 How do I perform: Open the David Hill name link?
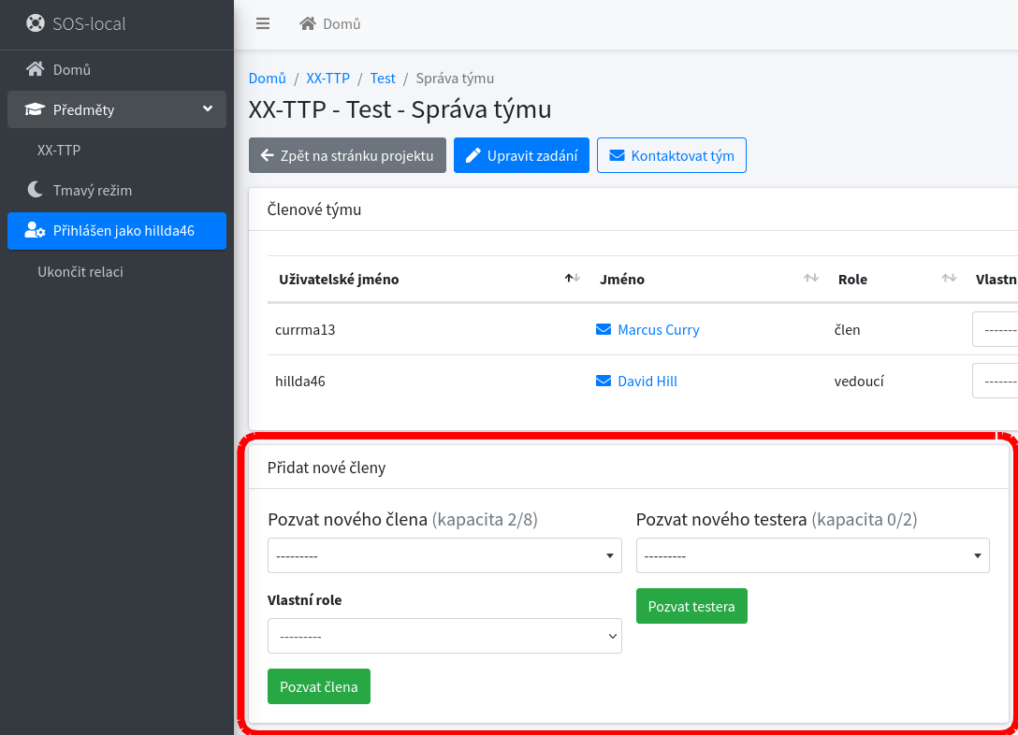pos(647,381)
